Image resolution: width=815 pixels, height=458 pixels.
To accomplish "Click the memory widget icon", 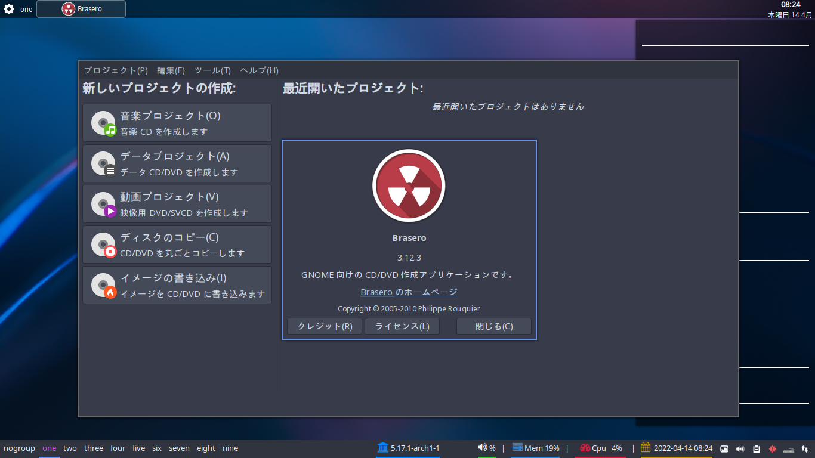I will [517, 448].
